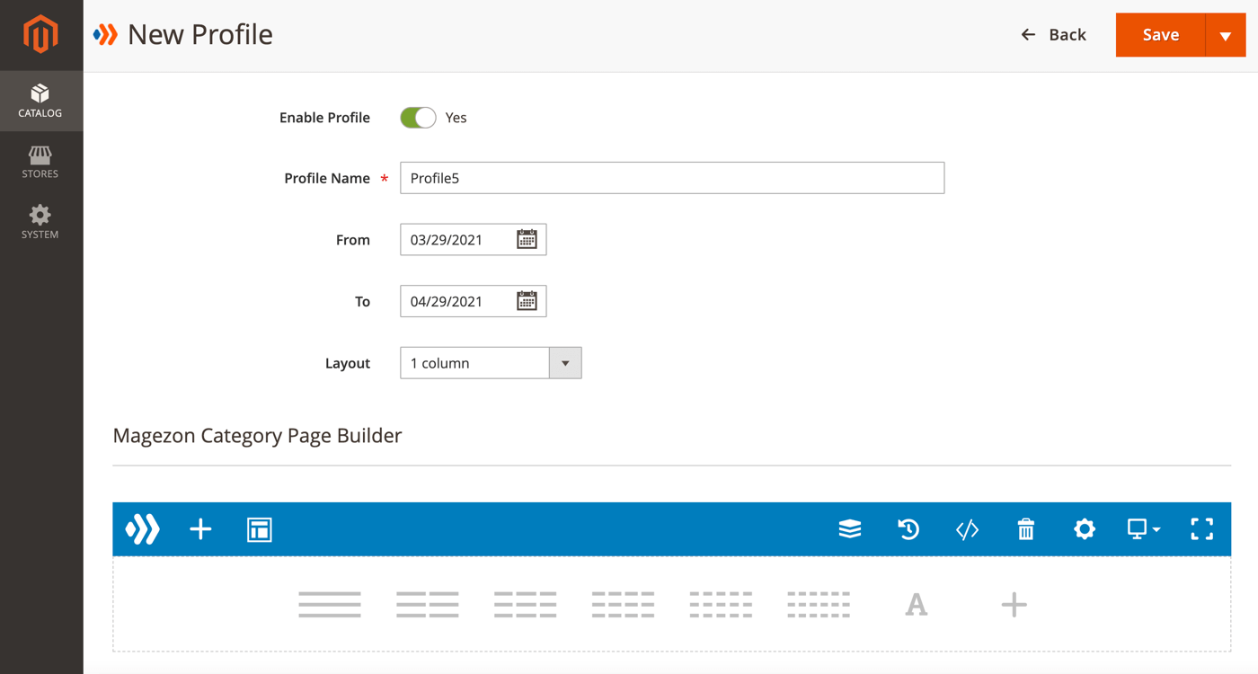The height and width of the screenshot is (674, 1258).
Task: Select the Catalog icon in the sidebar
Action: click(x=40, y=101)
